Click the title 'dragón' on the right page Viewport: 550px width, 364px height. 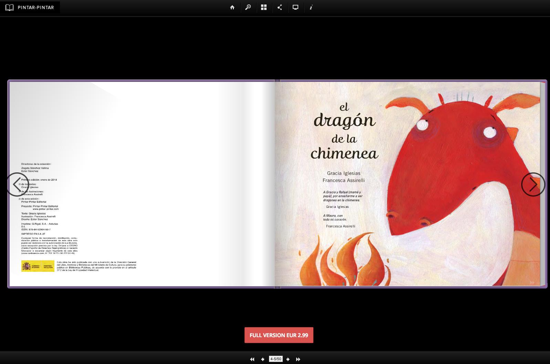[x=344, y=120]
